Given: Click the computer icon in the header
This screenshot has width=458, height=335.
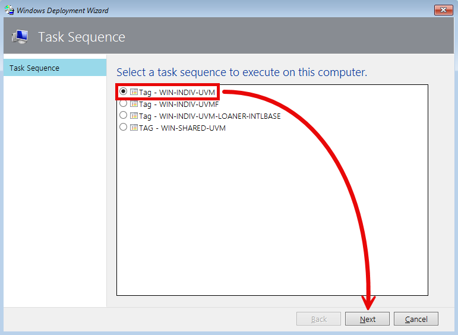Looking at the screenshot, I should (x=20, y=37).
